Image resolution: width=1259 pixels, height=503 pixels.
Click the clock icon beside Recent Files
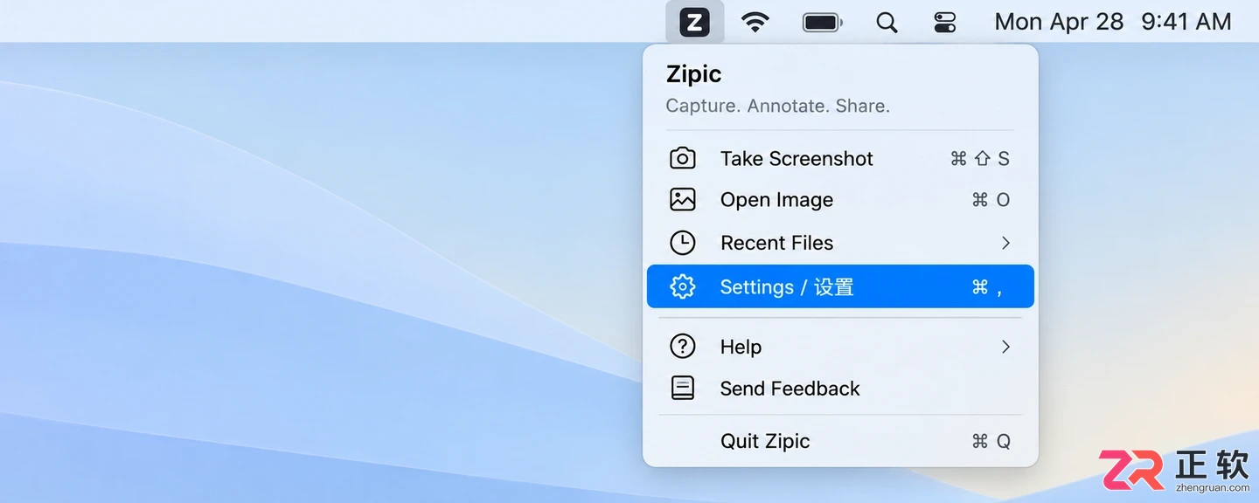(x=683, y=243)
